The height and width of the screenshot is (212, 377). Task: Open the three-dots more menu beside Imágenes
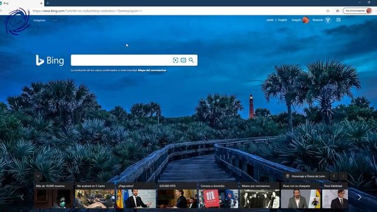click(55, 20)
